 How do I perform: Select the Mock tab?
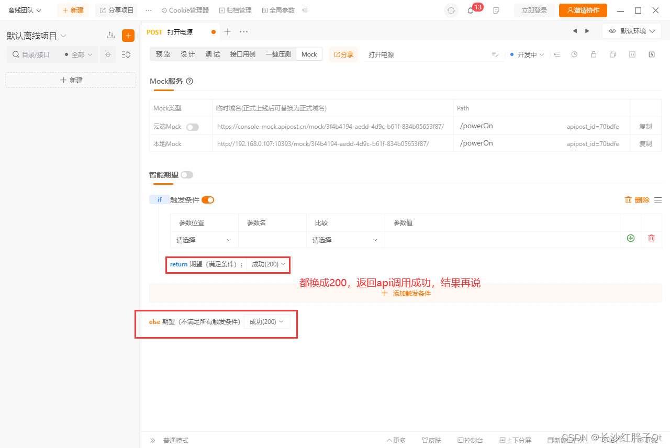309,54
